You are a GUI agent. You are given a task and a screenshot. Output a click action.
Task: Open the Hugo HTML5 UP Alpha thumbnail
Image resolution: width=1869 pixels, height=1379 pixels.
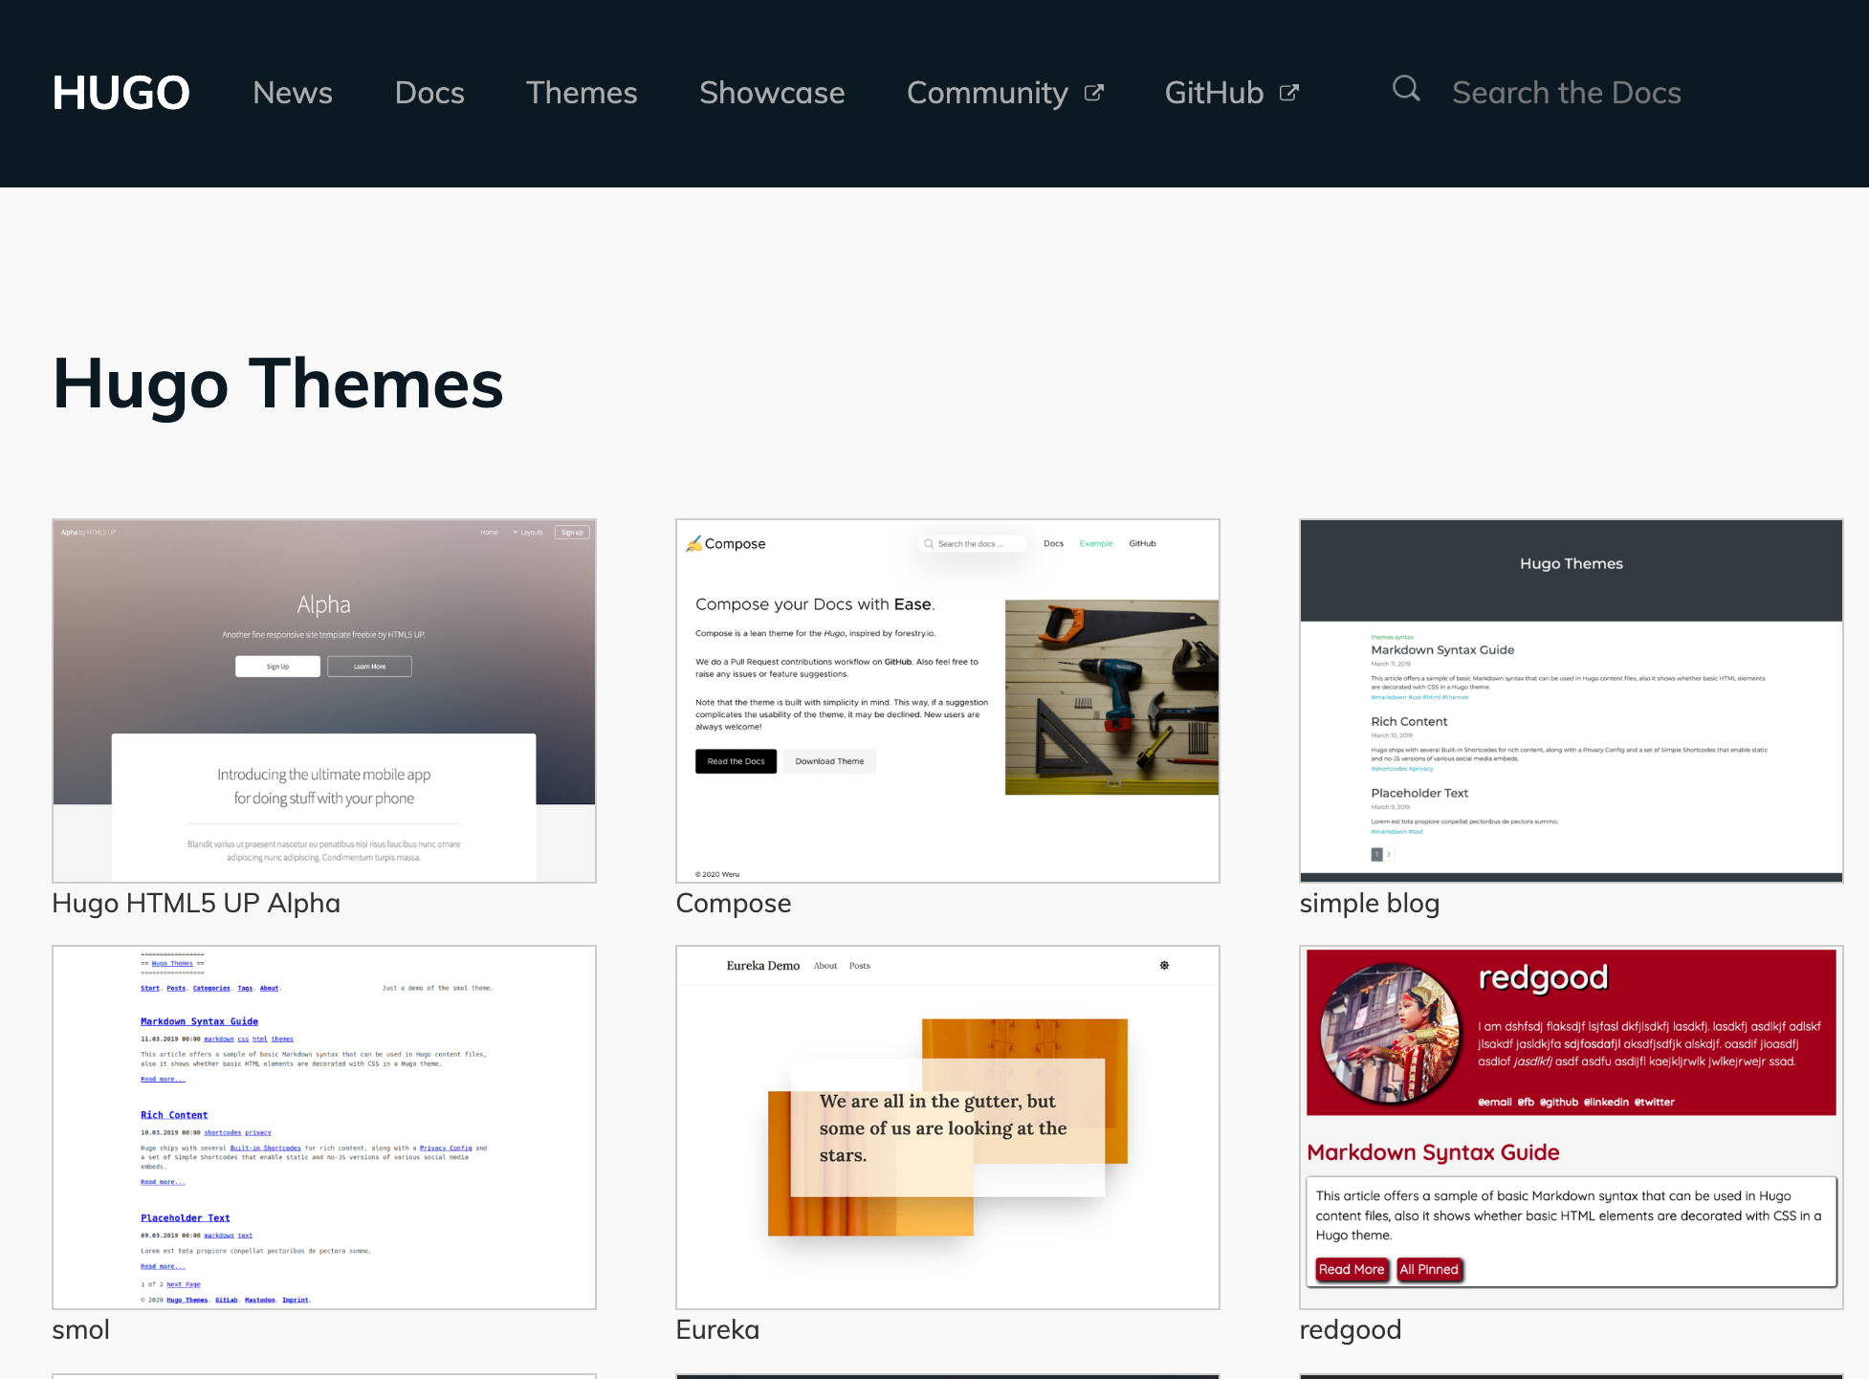324,701
